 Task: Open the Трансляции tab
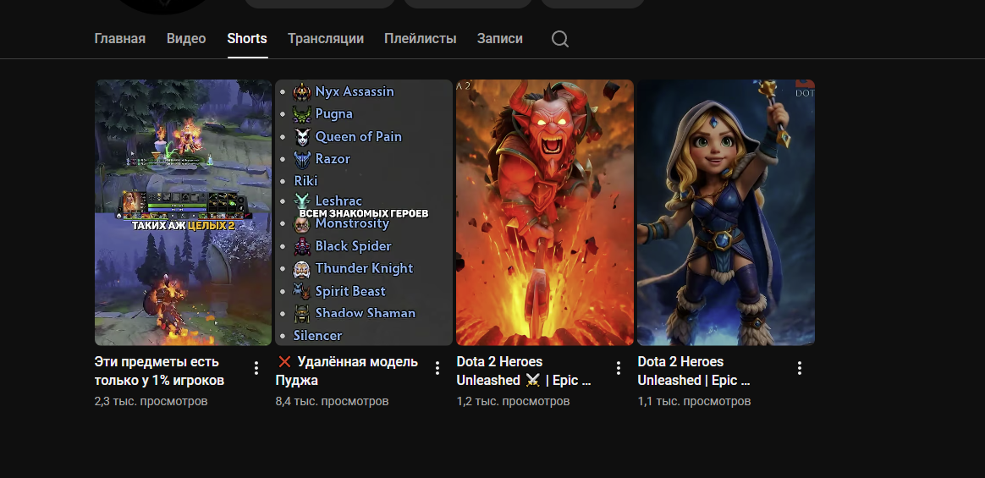point(326,38)
